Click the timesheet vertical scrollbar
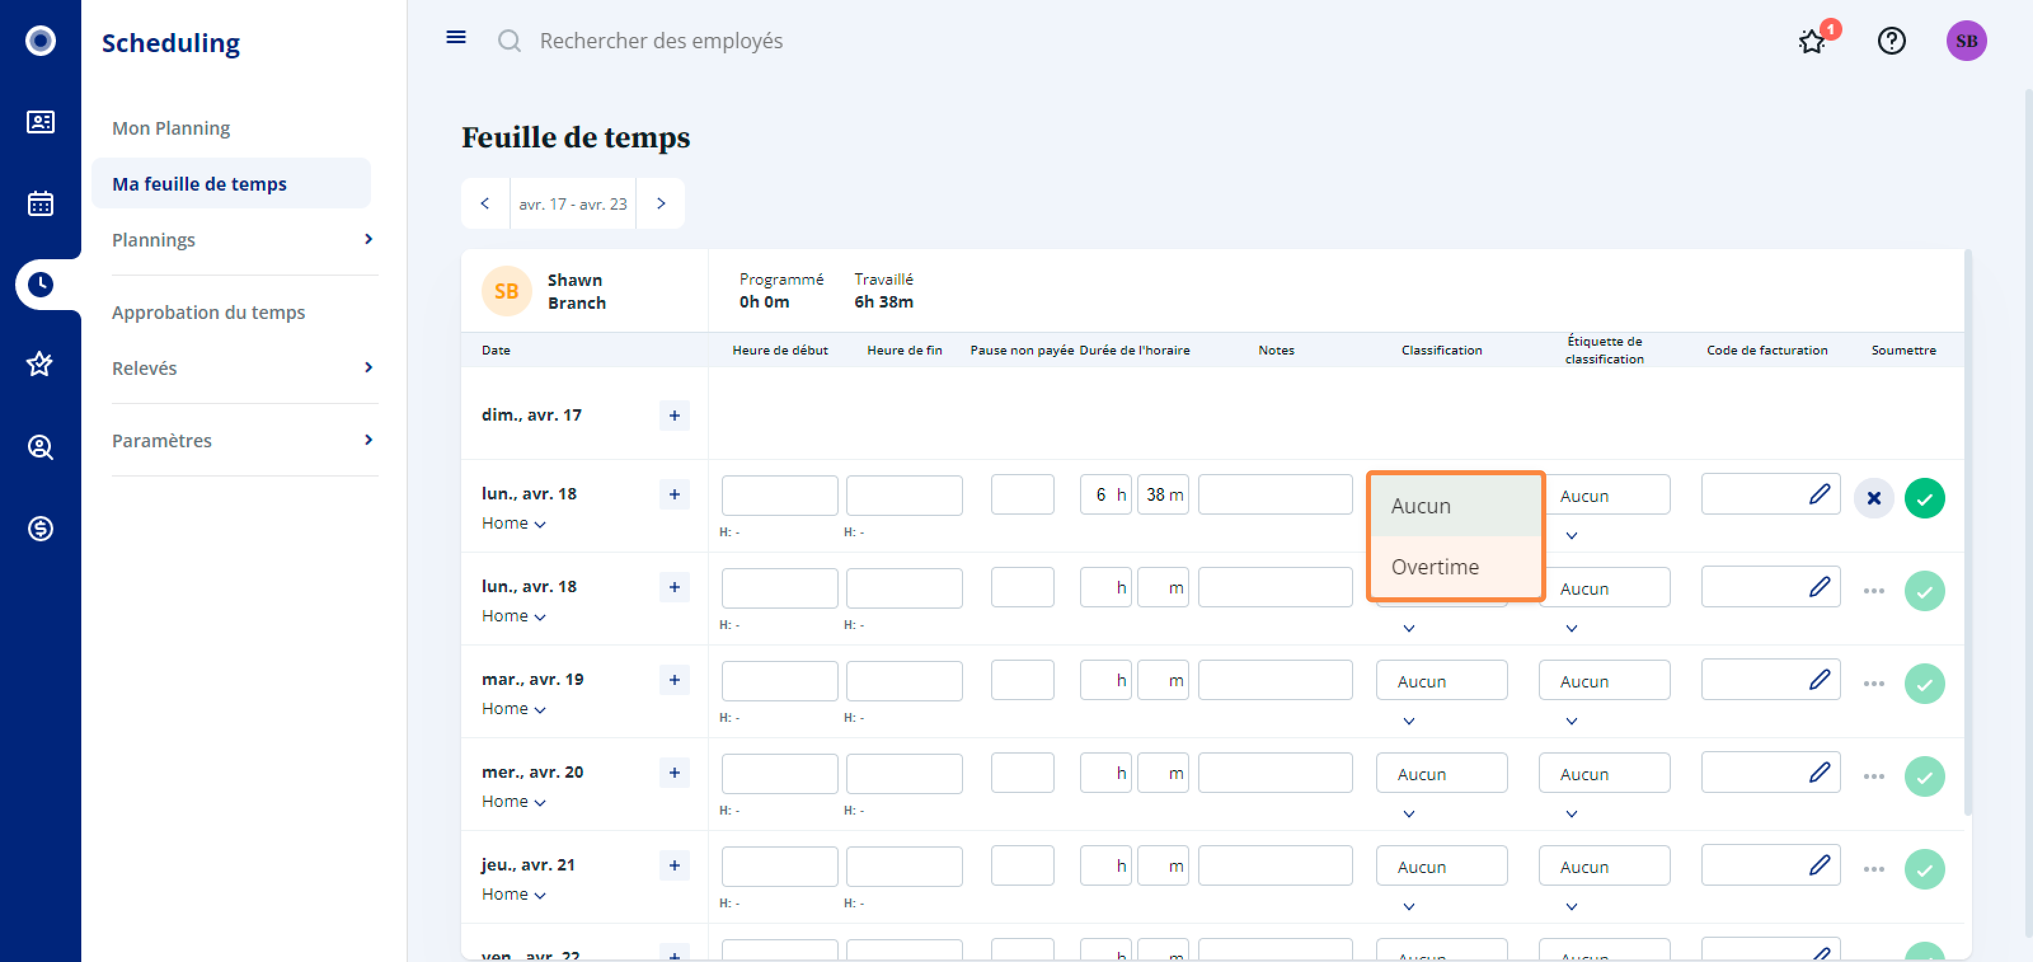The image size is (2033, 962). pyautogui.click(x=1968, y=532)
